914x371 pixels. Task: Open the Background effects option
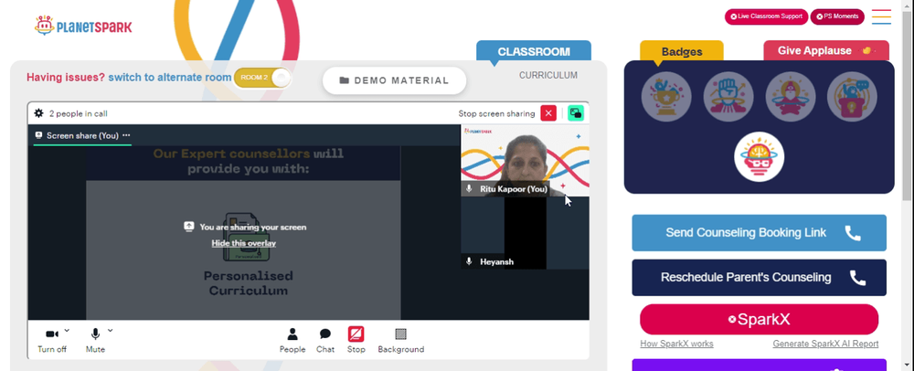pos(400,340)
